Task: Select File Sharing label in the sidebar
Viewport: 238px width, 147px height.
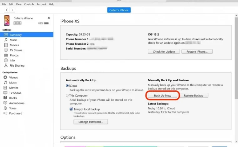Action: coord(17,65)
